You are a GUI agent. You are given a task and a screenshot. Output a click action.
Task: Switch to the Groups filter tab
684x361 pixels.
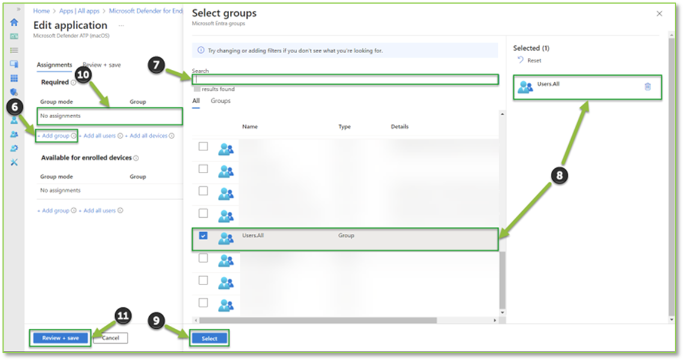tap(220, 101)
